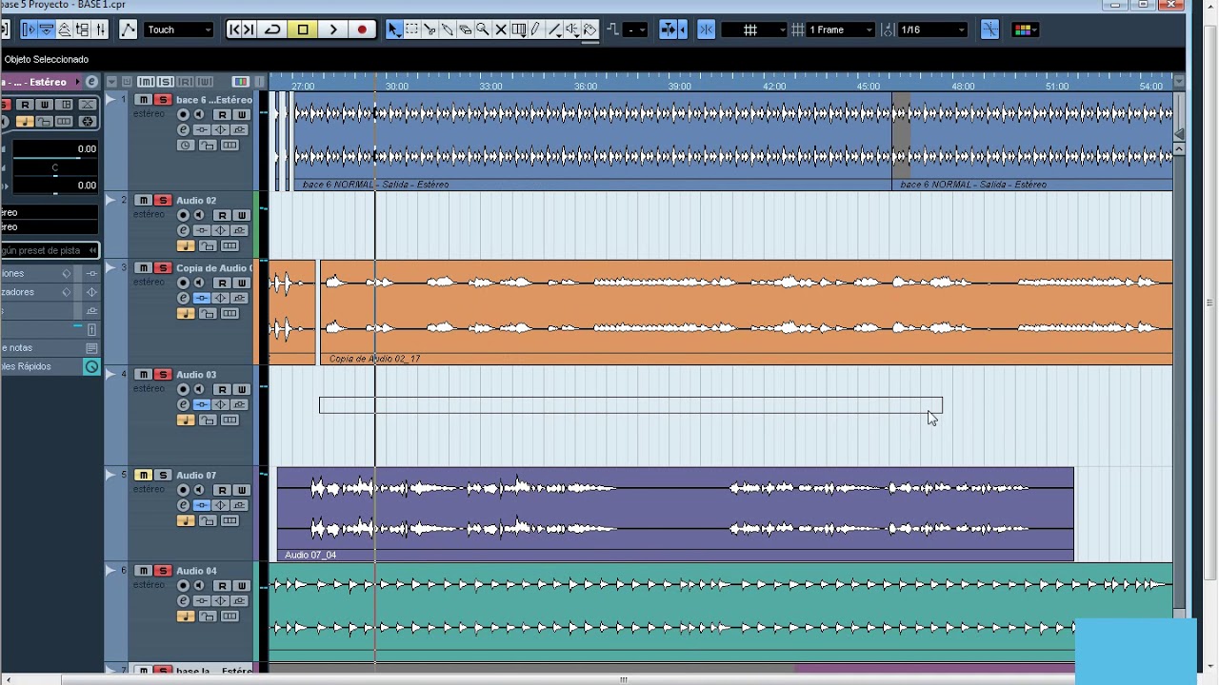Viewport: 1219px width, 685px height.
Task: Select the Split scissors tool
Action: pos(430,29)
